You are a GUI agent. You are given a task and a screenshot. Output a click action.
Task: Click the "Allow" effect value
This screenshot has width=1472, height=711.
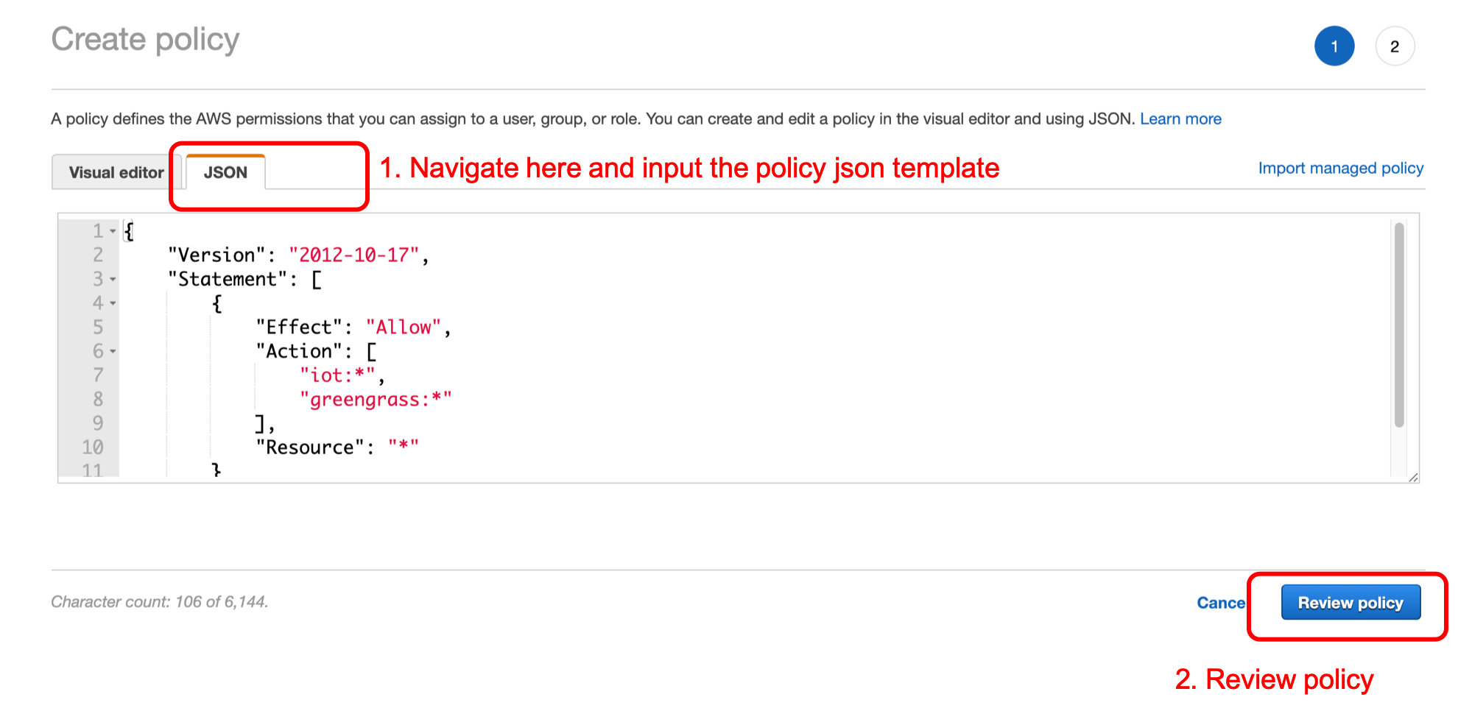click(x=404, y=327)
